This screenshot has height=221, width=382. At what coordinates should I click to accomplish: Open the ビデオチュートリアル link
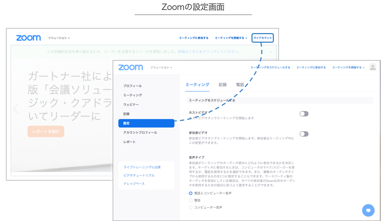point(139,175)
